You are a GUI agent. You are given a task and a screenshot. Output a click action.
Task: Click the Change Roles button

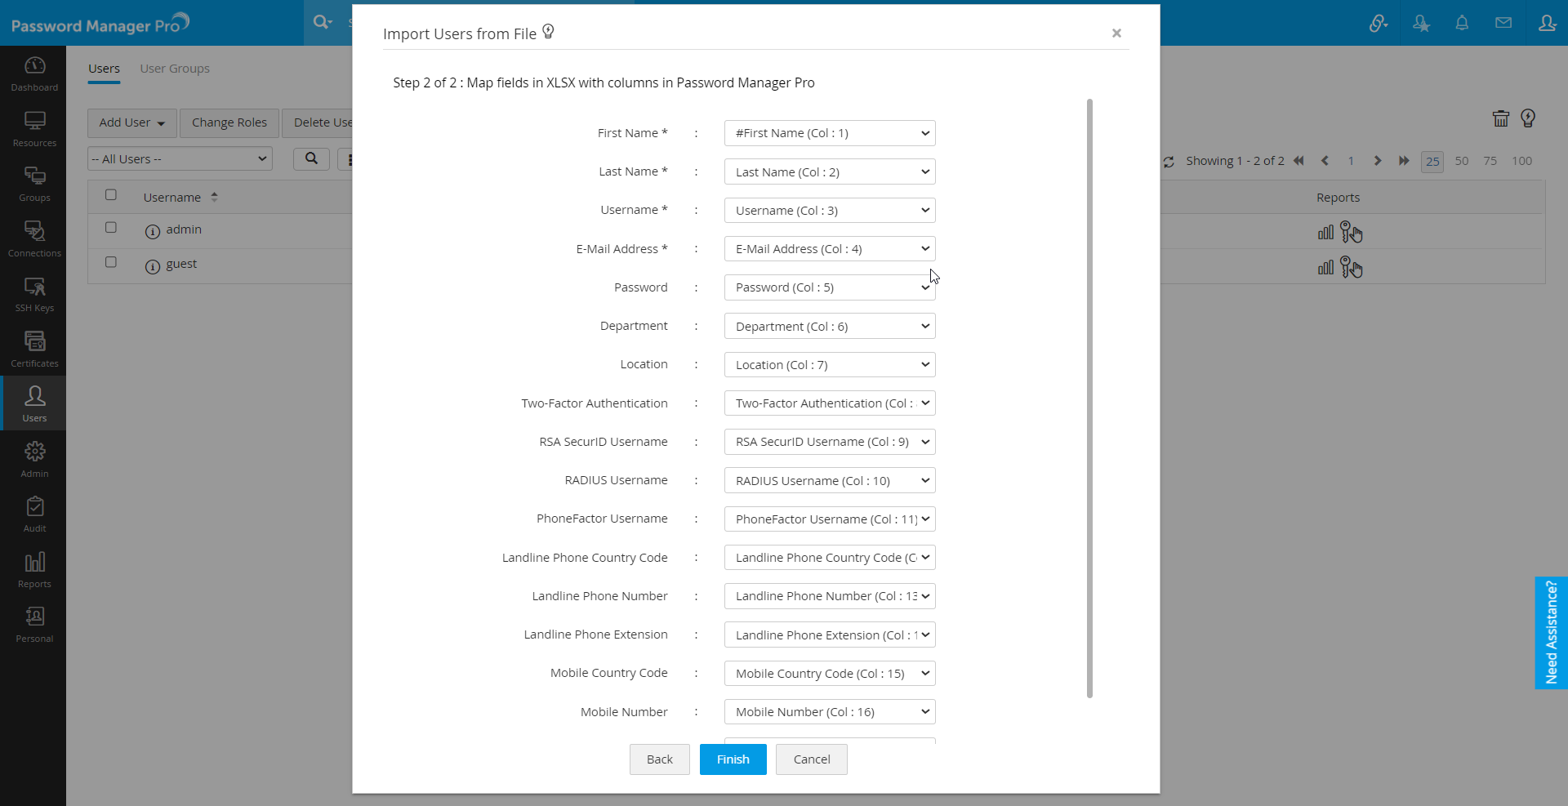[x=229, y=122]
